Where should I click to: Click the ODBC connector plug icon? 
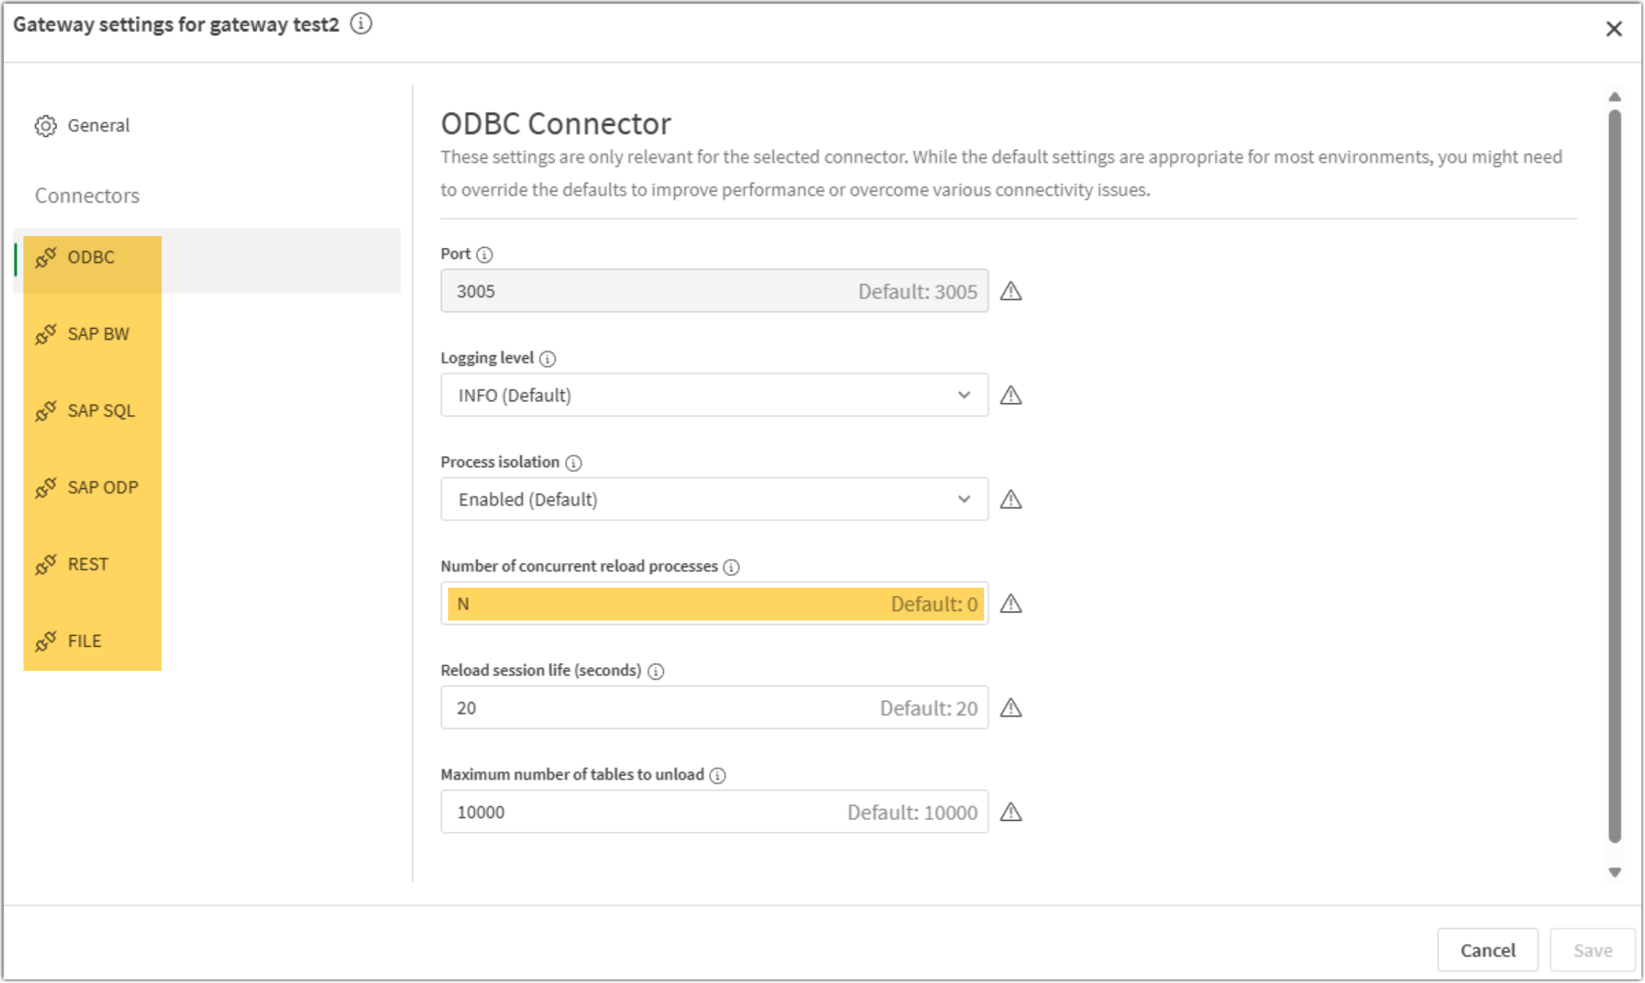tap(45, 257)
